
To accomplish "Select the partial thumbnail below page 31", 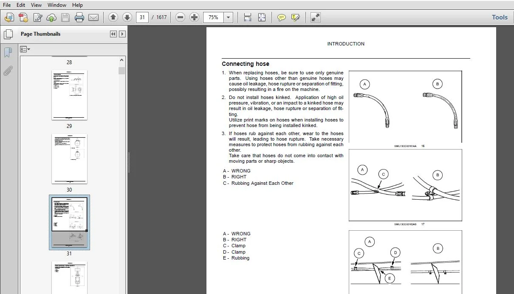I will point(69,278).
